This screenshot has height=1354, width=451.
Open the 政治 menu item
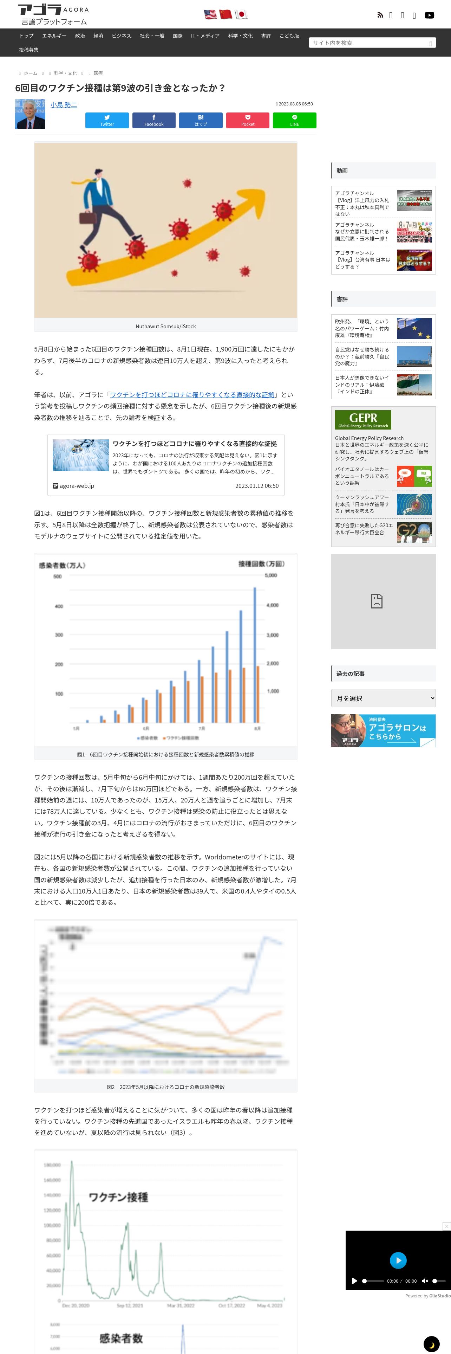80,36
